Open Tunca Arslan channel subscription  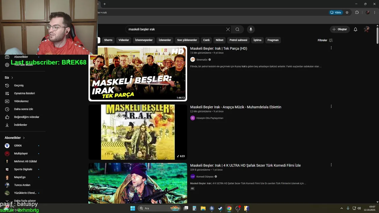coord(23,185)
